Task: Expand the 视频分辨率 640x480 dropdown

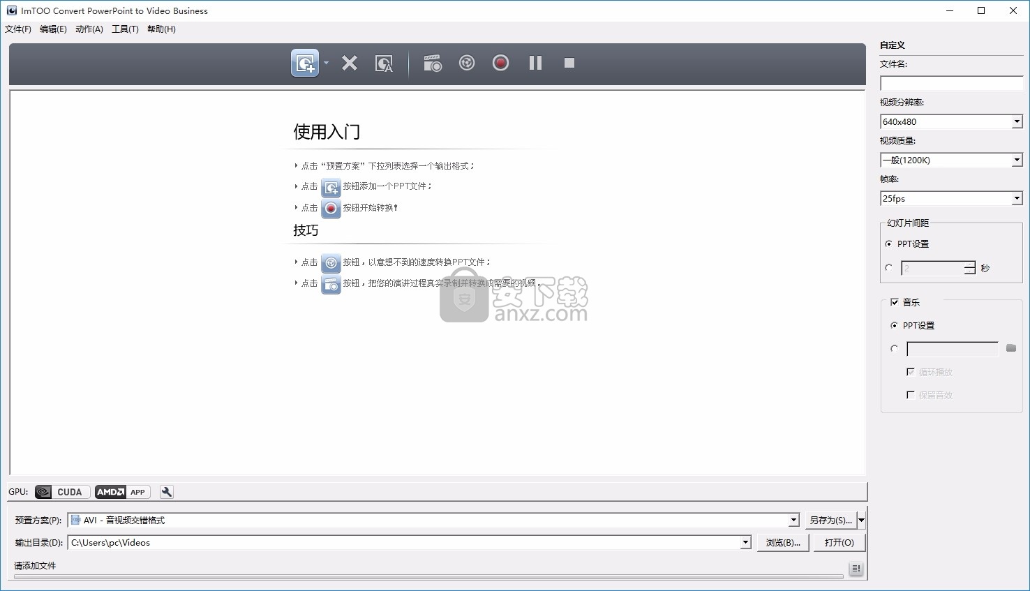Action: 1017,122
